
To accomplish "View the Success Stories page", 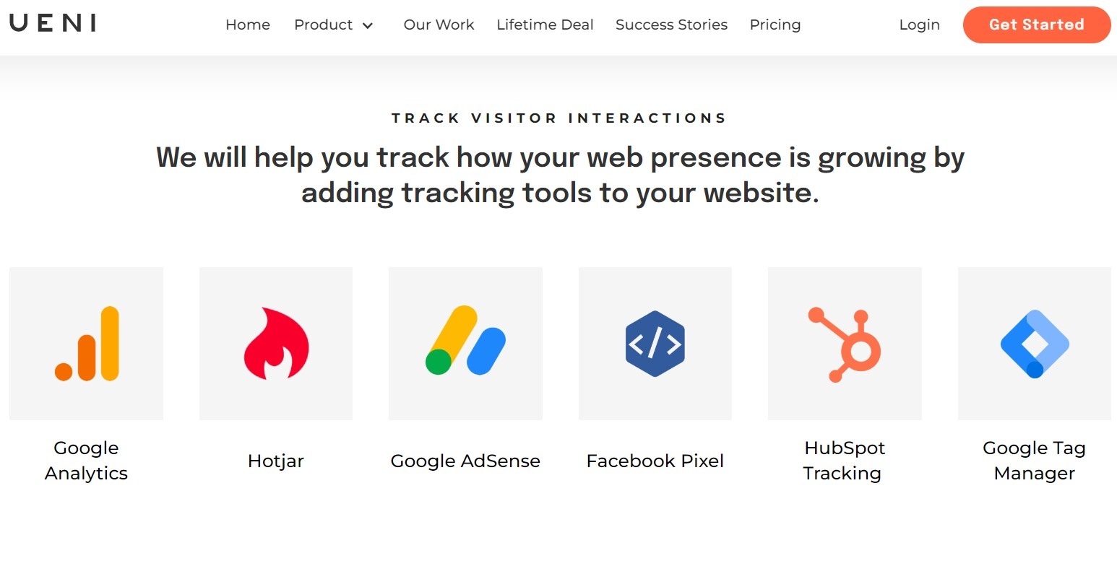I will tap(671, 25).
